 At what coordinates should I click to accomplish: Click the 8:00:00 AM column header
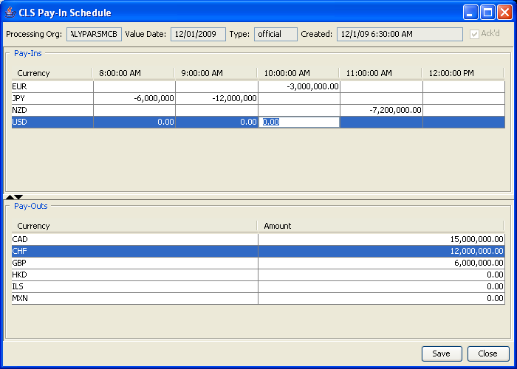[134, 73]
